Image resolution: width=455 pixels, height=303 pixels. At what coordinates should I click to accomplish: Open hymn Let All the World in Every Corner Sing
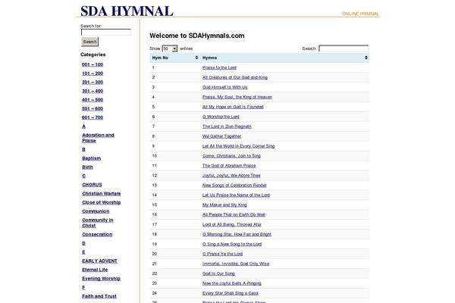coord(239,146)
